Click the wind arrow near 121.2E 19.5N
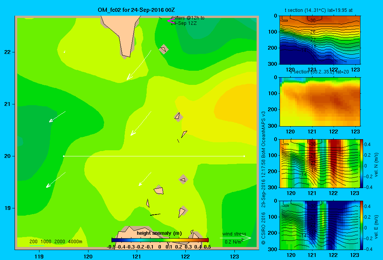The height and width of the screenshot is (260, 383). click(x=145, y=179)
